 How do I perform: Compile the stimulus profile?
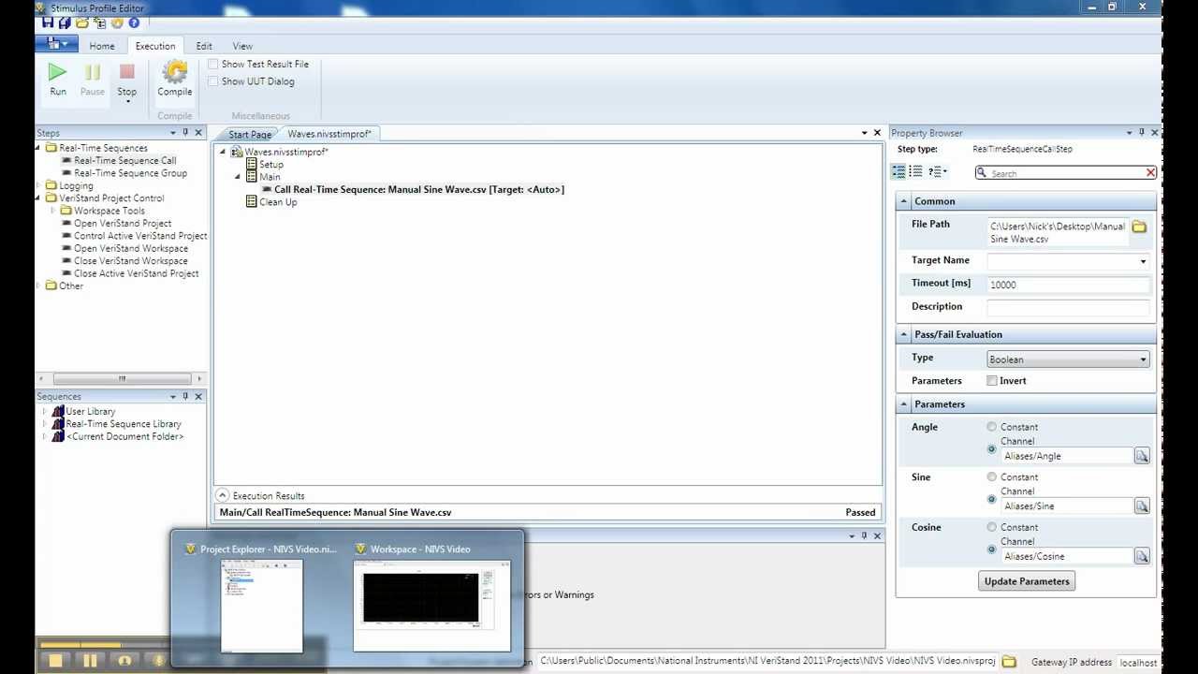pyautogui.click(x=175, y=79)
